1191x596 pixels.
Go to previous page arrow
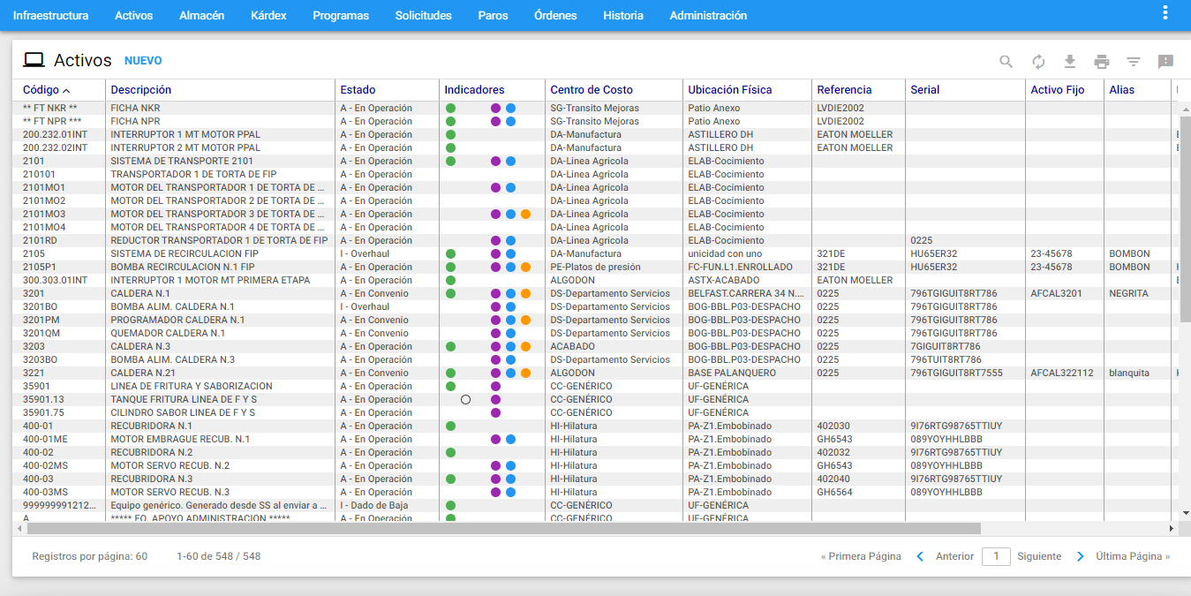920,556
